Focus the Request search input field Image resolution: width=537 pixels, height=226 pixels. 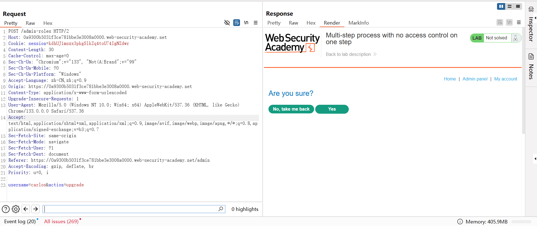click(131, 209)
